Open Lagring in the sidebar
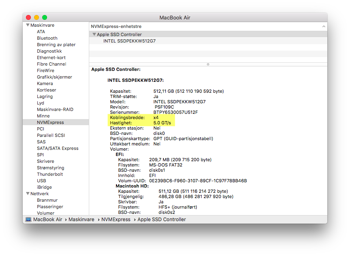This screenshot has width=350, height=256. click(x=45, y=96)
